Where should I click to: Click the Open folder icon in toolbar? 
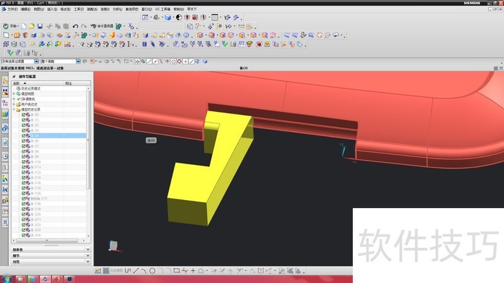pos(31,26)
